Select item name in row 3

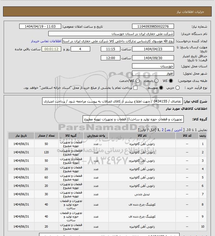pyautogui.click(x=142, y=161)
